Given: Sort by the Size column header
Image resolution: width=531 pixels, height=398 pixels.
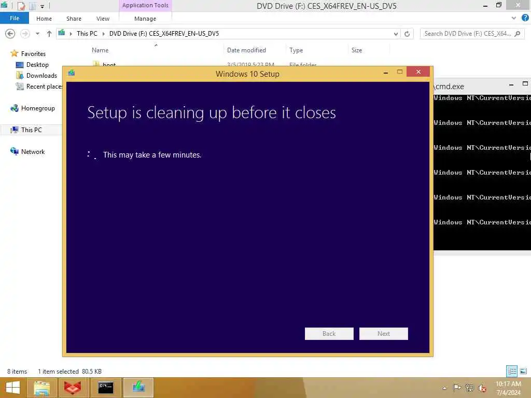Looking at the screenshot, I should (x=357, y=50).
